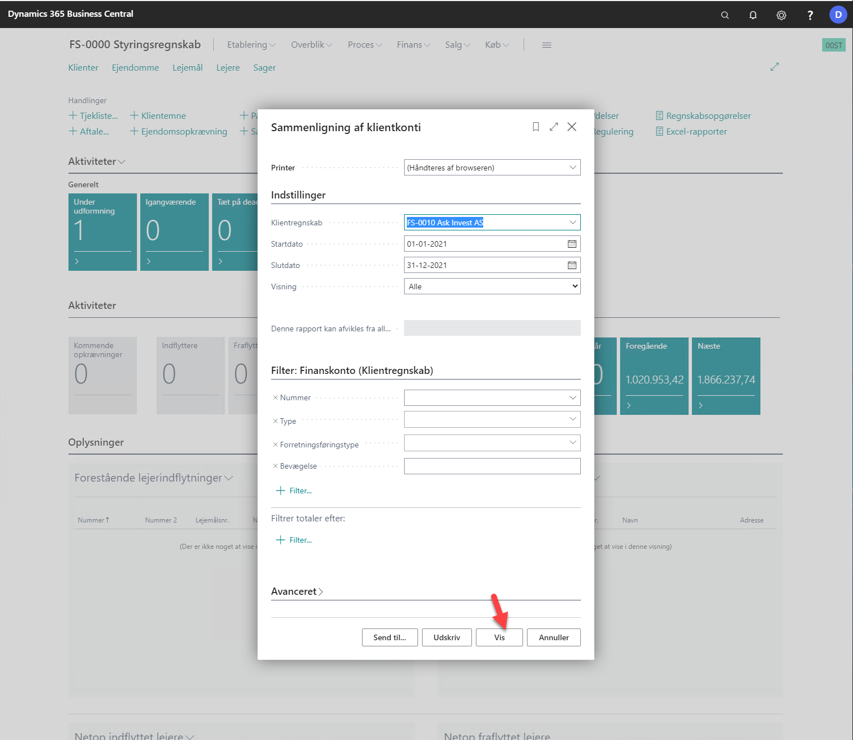This screenshot has width=853, height=740.
Task: Add a filter under Filtrer totaler efter
Action: pyautogui.click(x=294, y=540)
